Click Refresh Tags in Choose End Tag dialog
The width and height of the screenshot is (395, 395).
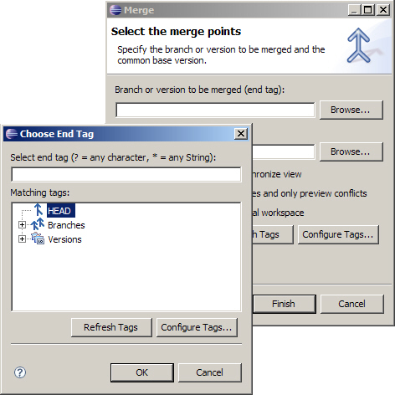coord(111,327)
